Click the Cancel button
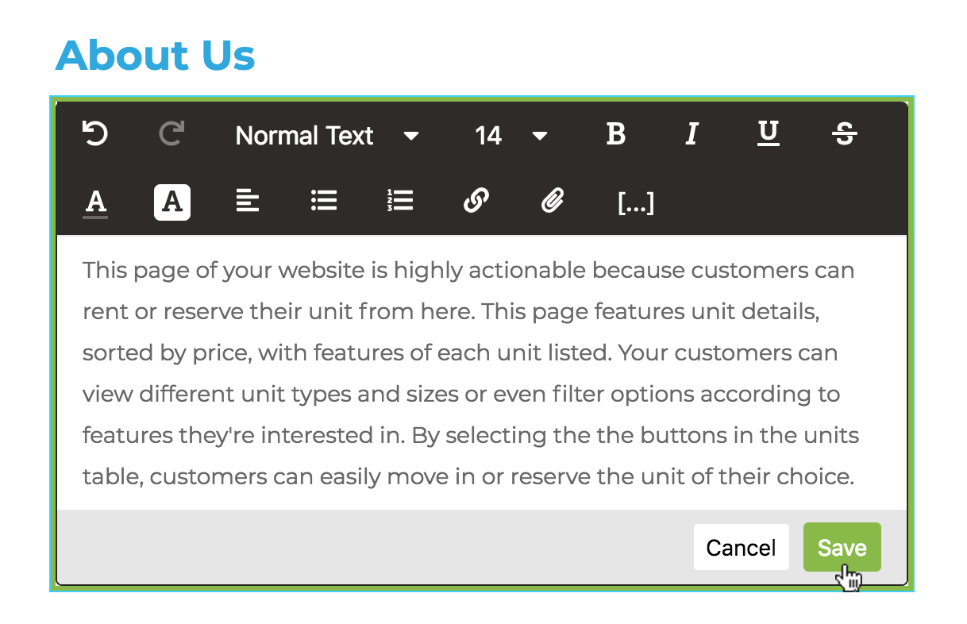The height and width of the screenshot is (624, 967). 741,547
